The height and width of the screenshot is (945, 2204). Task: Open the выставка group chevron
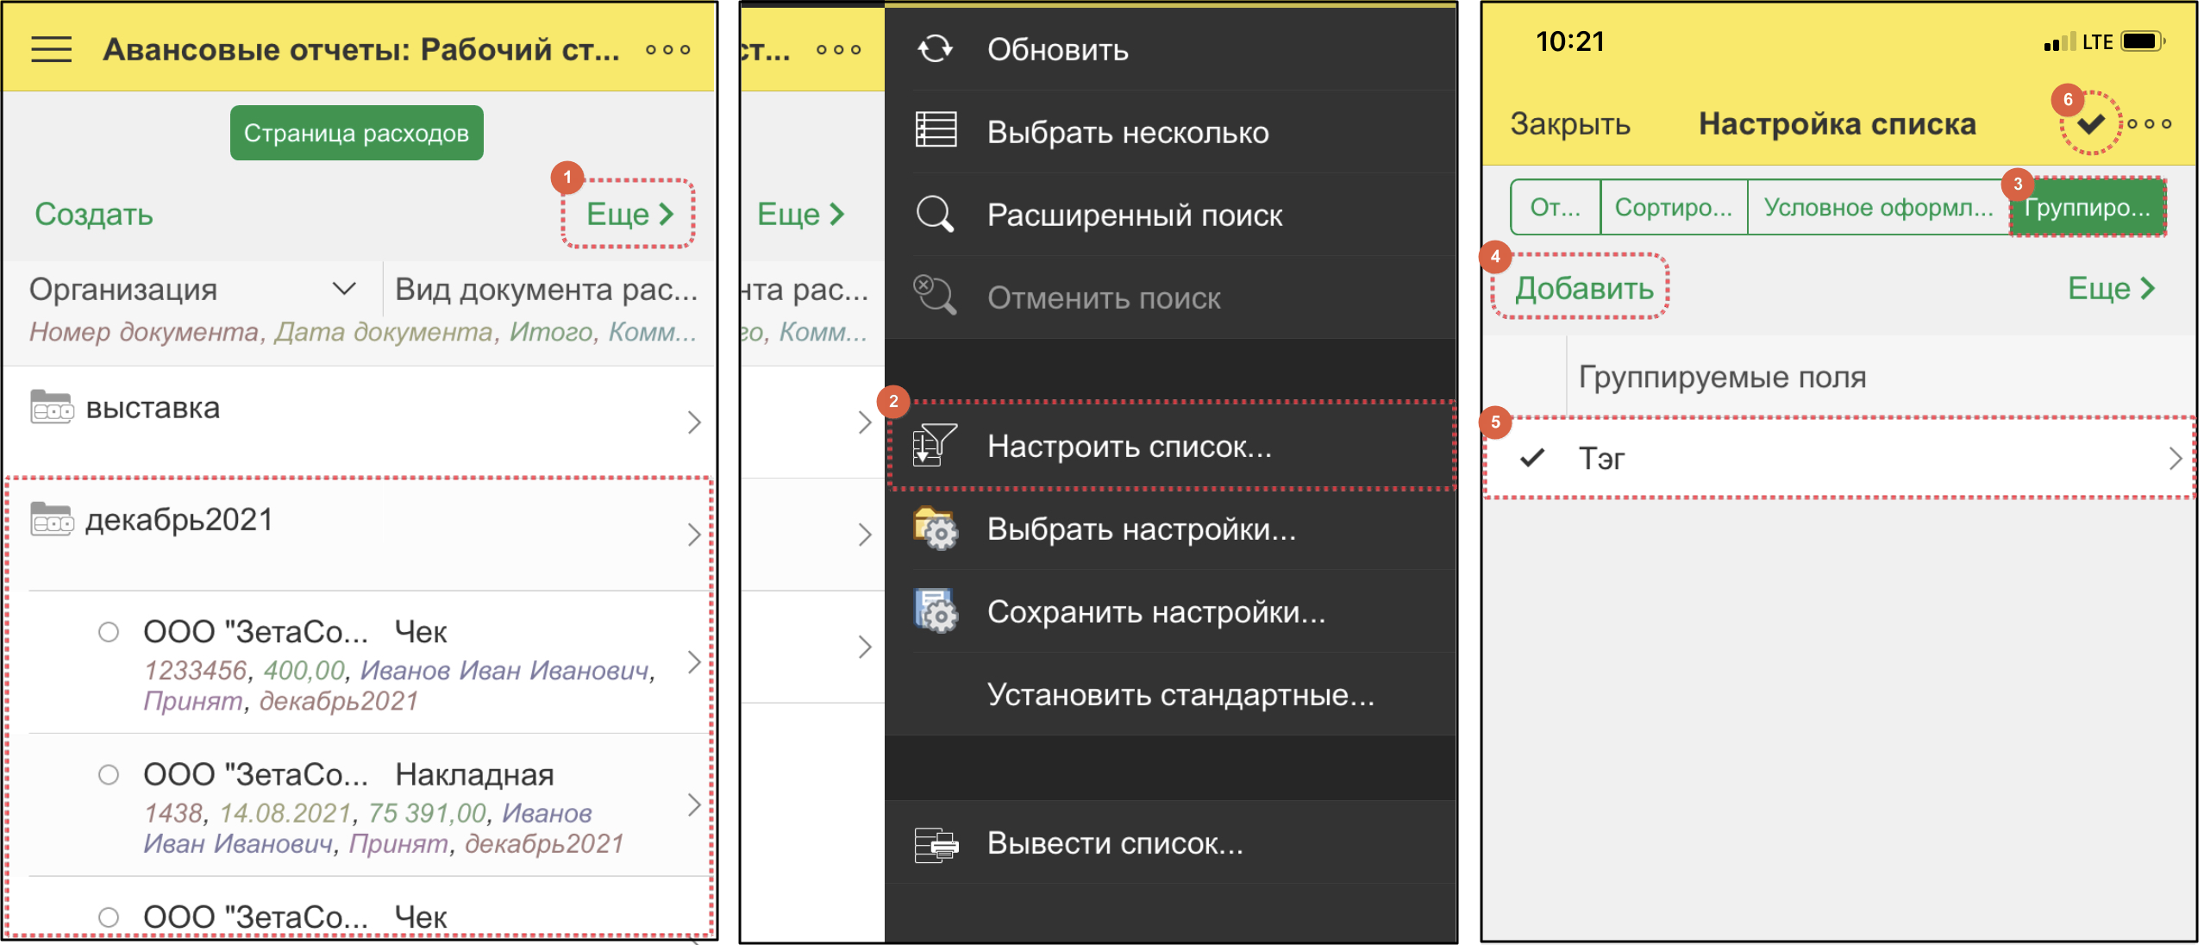pos(694,422)
